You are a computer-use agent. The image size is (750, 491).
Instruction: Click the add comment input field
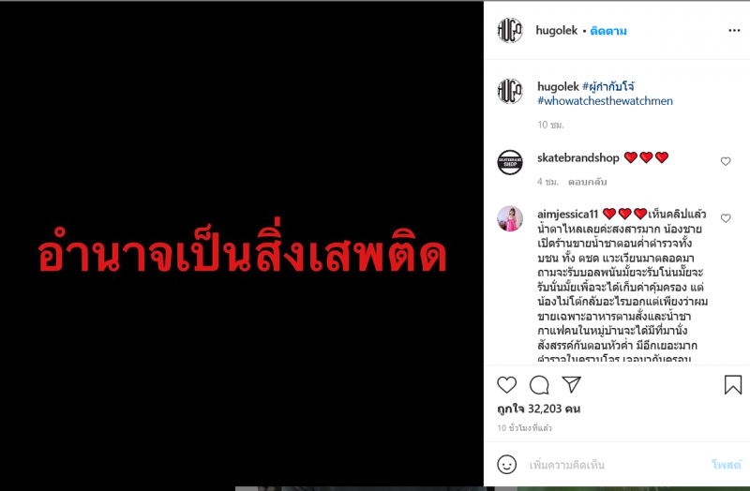coord(615,465)
